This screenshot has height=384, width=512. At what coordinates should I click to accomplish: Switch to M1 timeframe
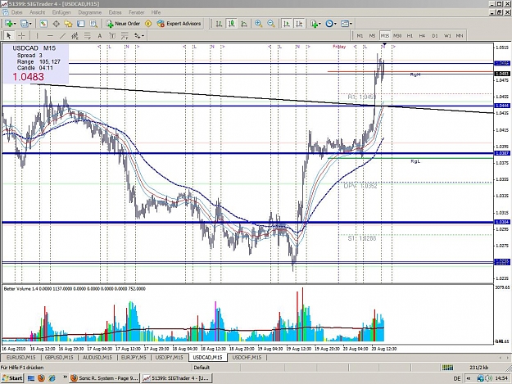360,35
